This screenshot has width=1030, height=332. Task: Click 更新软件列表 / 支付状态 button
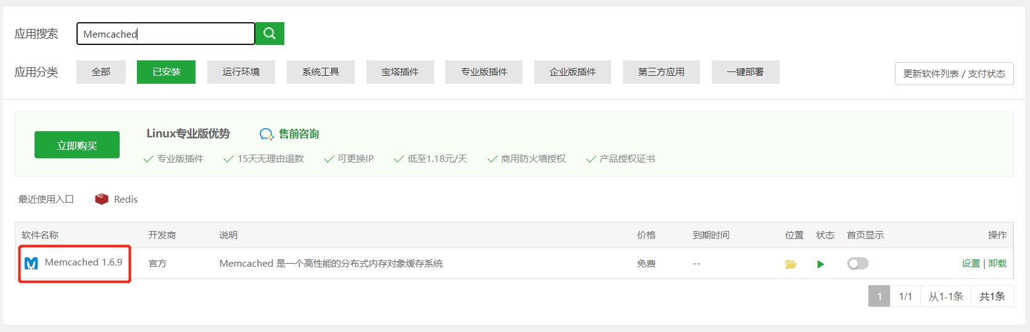pos(954,74)
